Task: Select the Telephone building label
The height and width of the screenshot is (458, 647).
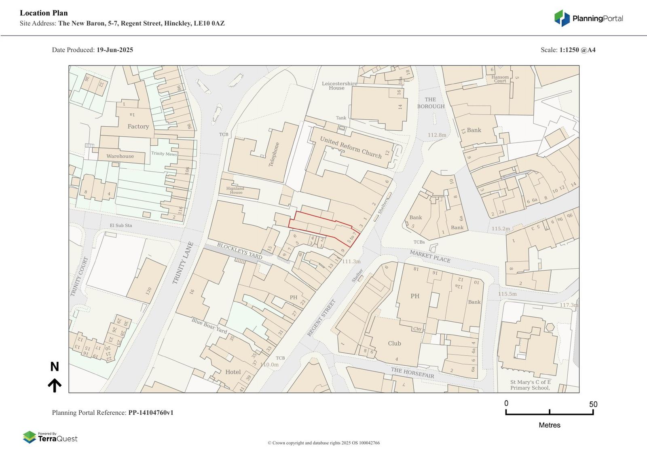Action: click(275, 155)
